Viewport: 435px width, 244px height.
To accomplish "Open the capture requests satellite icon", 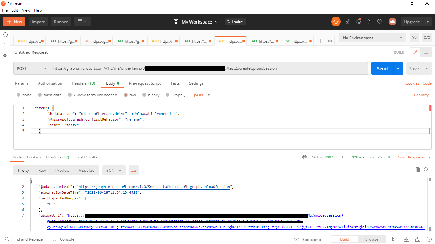I will click(348, 22).
